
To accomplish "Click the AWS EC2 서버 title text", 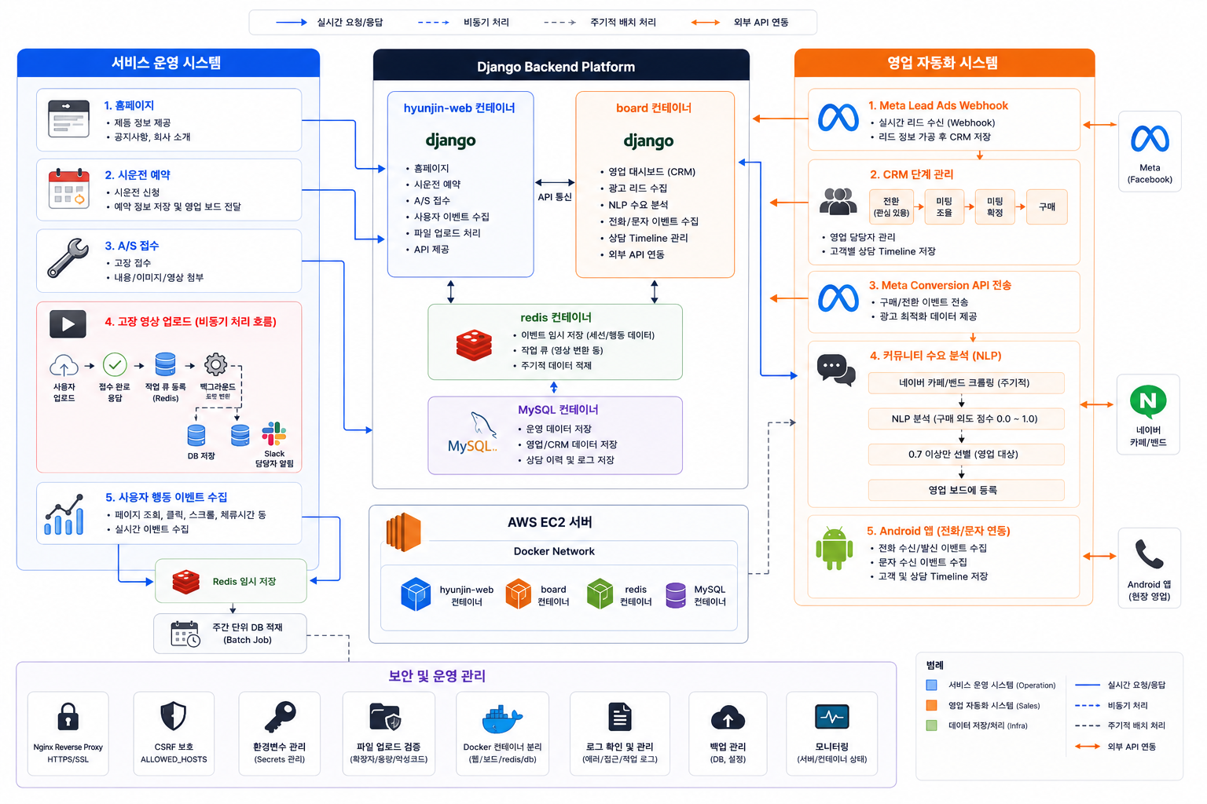I will click(x=550, y=522).
